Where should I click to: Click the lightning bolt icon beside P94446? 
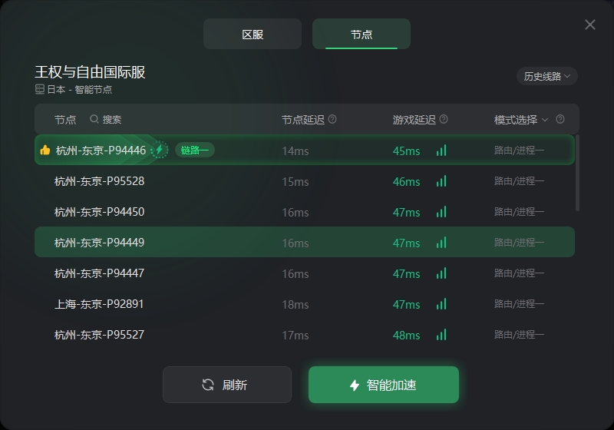160,150
